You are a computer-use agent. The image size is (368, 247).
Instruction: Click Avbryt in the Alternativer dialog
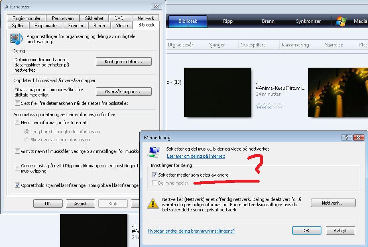(x=80, y=204)
